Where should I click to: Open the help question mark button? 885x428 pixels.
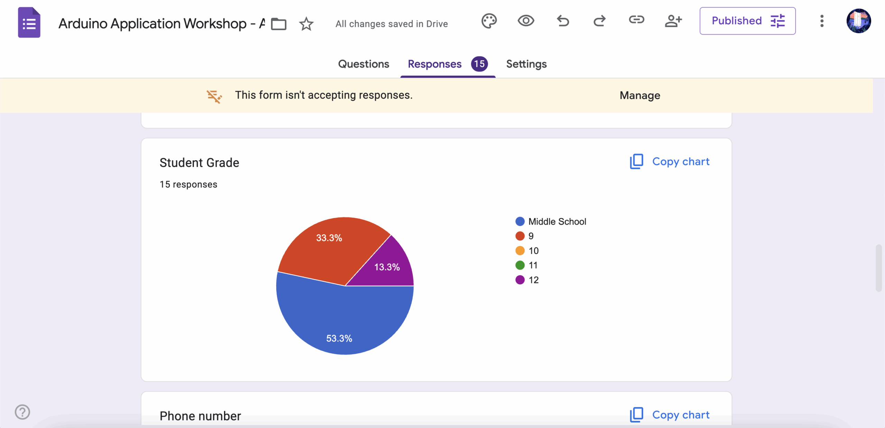(22, 412)
